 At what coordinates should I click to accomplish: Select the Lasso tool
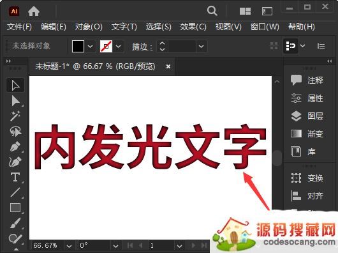15,131
